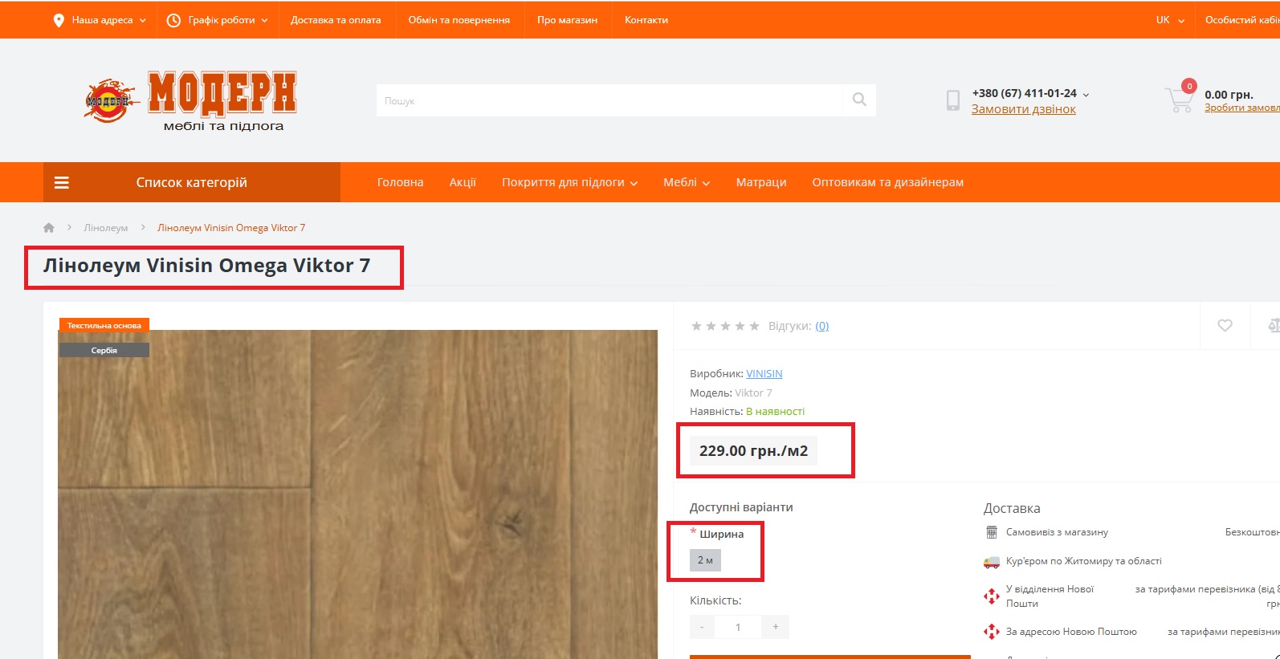Screen dimensions: 1280x659
Task: Click the location pin icon
Action: [x=59, y=20]
